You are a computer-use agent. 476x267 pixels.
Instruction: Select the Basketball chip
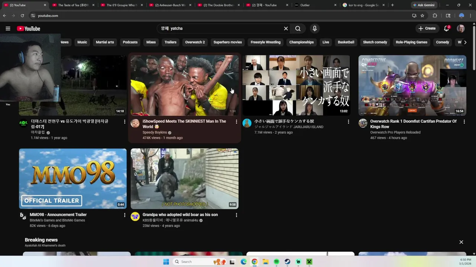[346, 42]
